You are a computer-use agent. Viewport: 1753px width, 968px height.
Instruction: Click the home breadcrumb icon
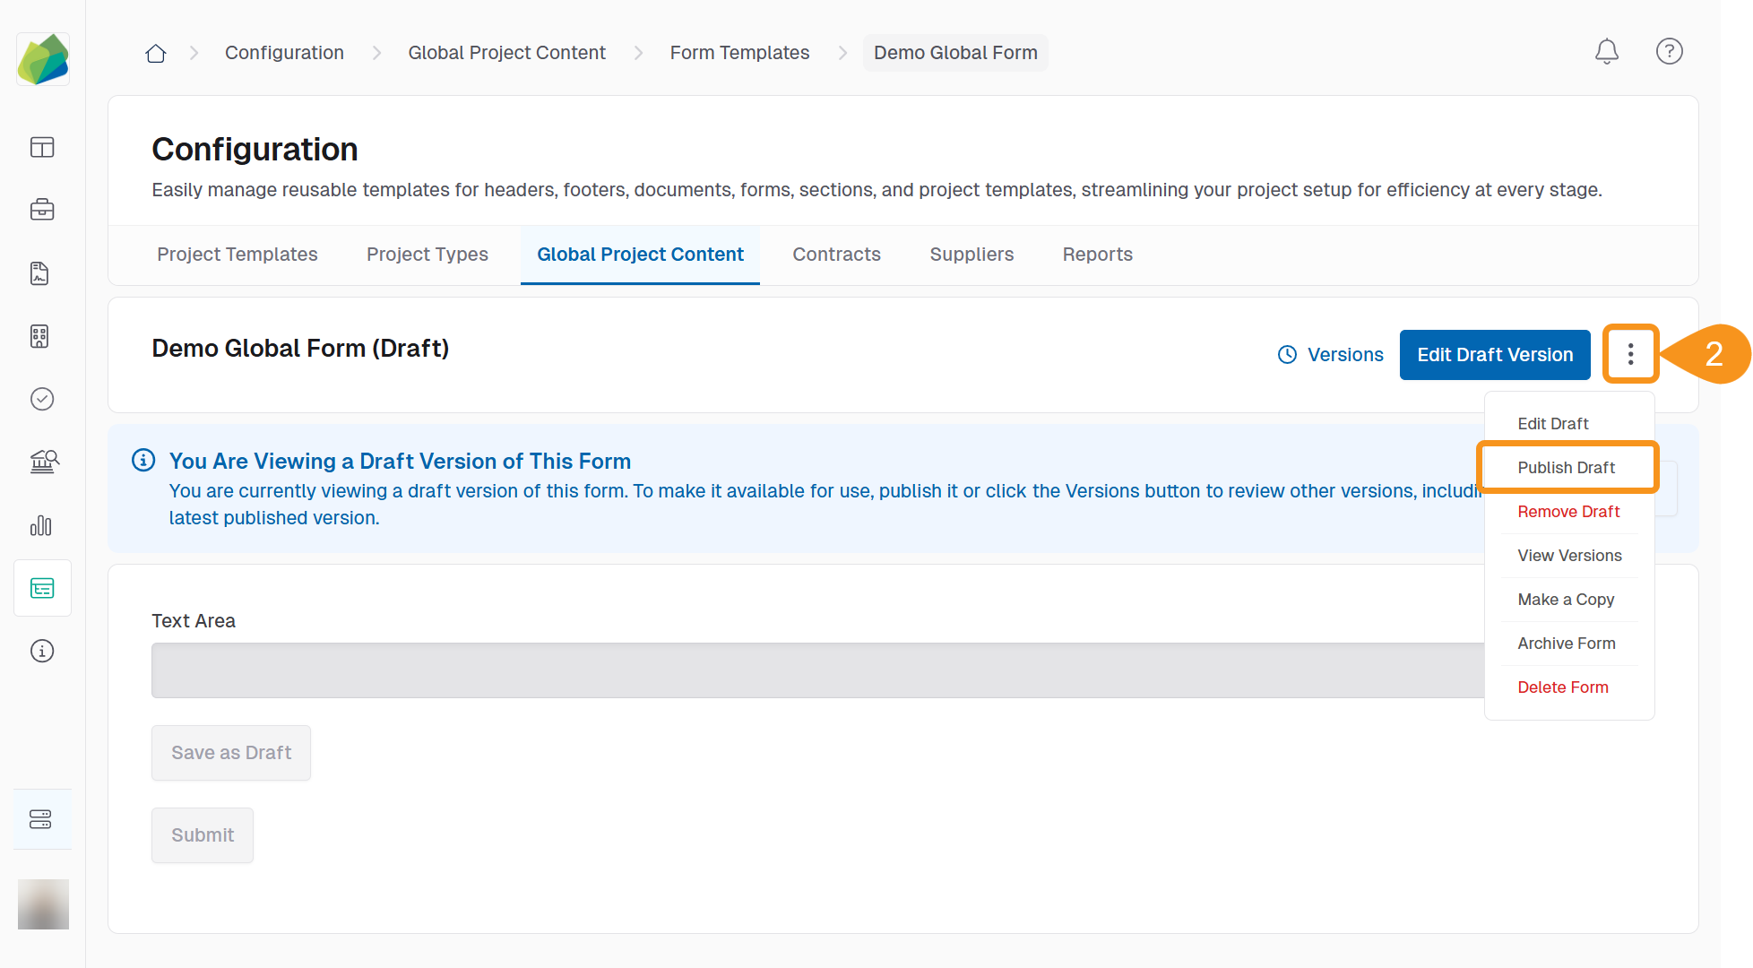pyautogui.click(x=156, y=54)
